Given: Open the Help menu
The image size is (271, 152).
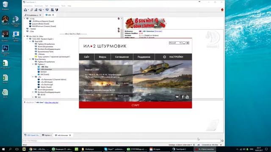Looking at the screenshot, I should click(69, 6).
